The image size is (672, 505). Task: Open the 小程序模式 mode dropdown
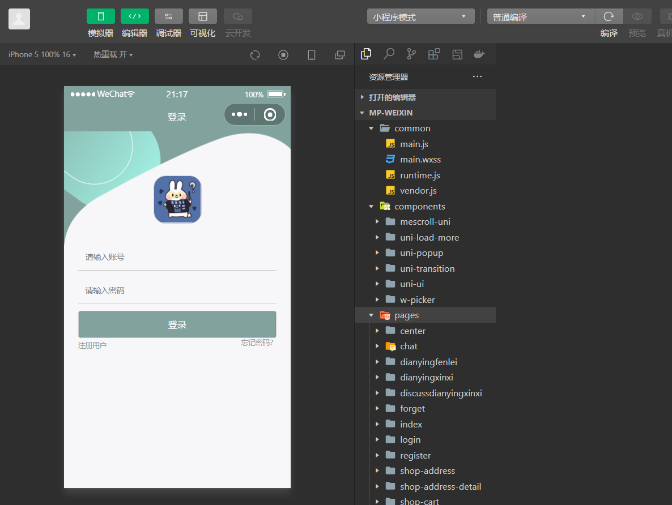coord(420,17)
